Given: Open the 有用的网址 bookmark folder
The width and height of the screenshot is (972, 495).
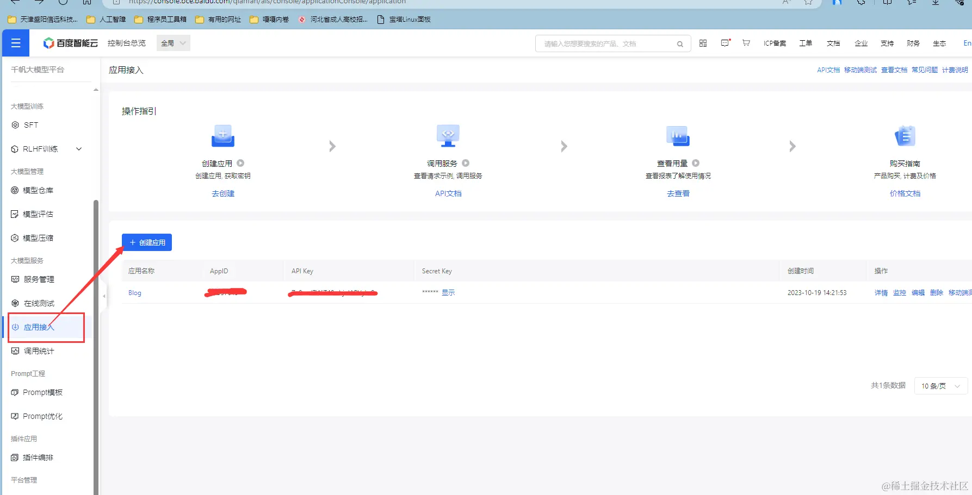Looking at the screenshot, I should [x=218, y=20].
